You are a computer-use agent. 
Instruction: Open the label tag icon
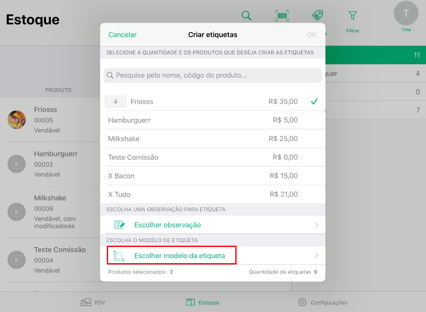click(318, 15)
